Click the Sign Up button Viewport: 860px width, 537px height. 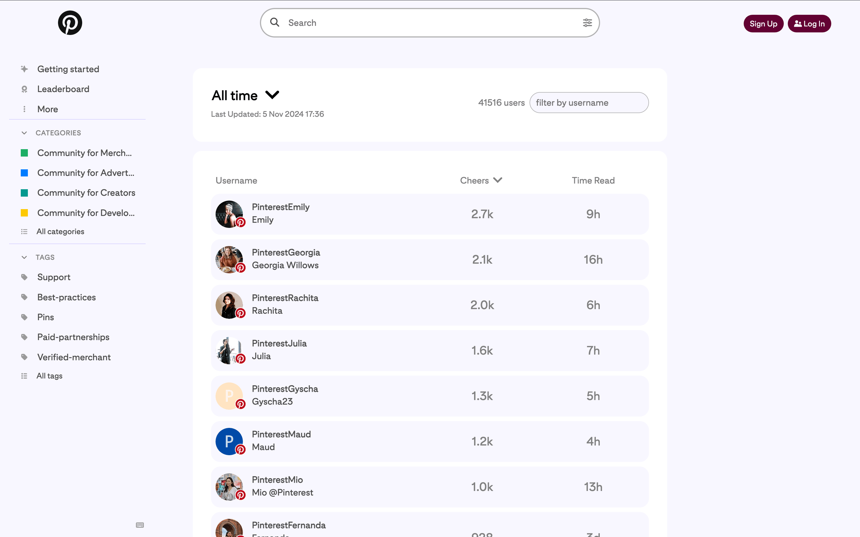[763, 23]
